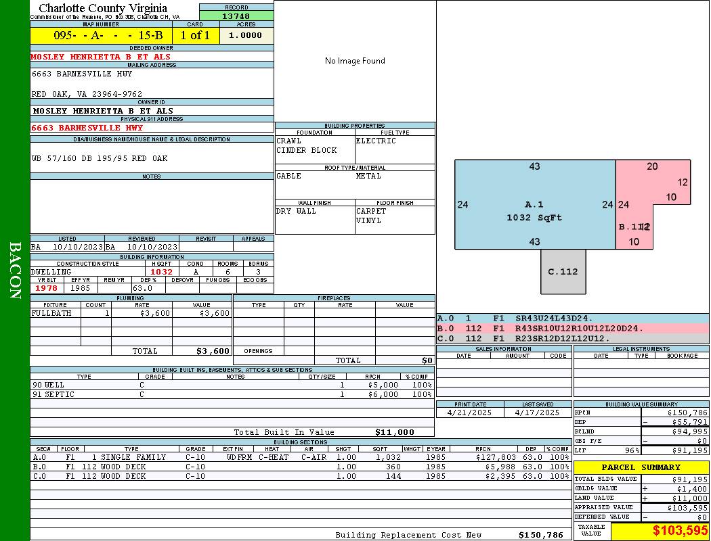Click the acres value 1.0000
The width and height of the screenshot is (711, 541).
click(245, 35)
